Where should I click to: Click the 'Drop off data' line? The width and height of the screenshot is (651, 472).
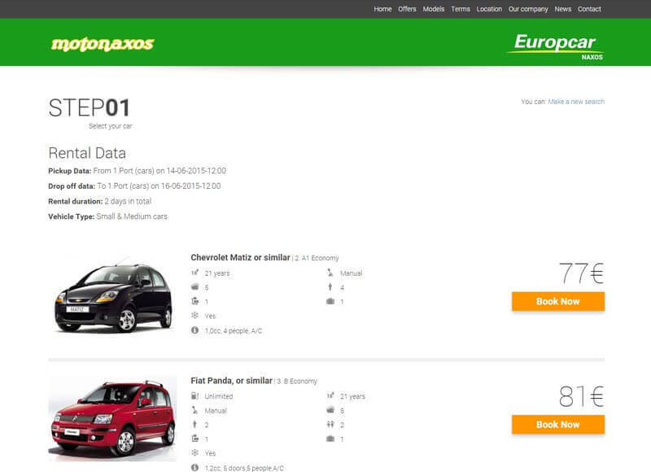tap(134, 186)
